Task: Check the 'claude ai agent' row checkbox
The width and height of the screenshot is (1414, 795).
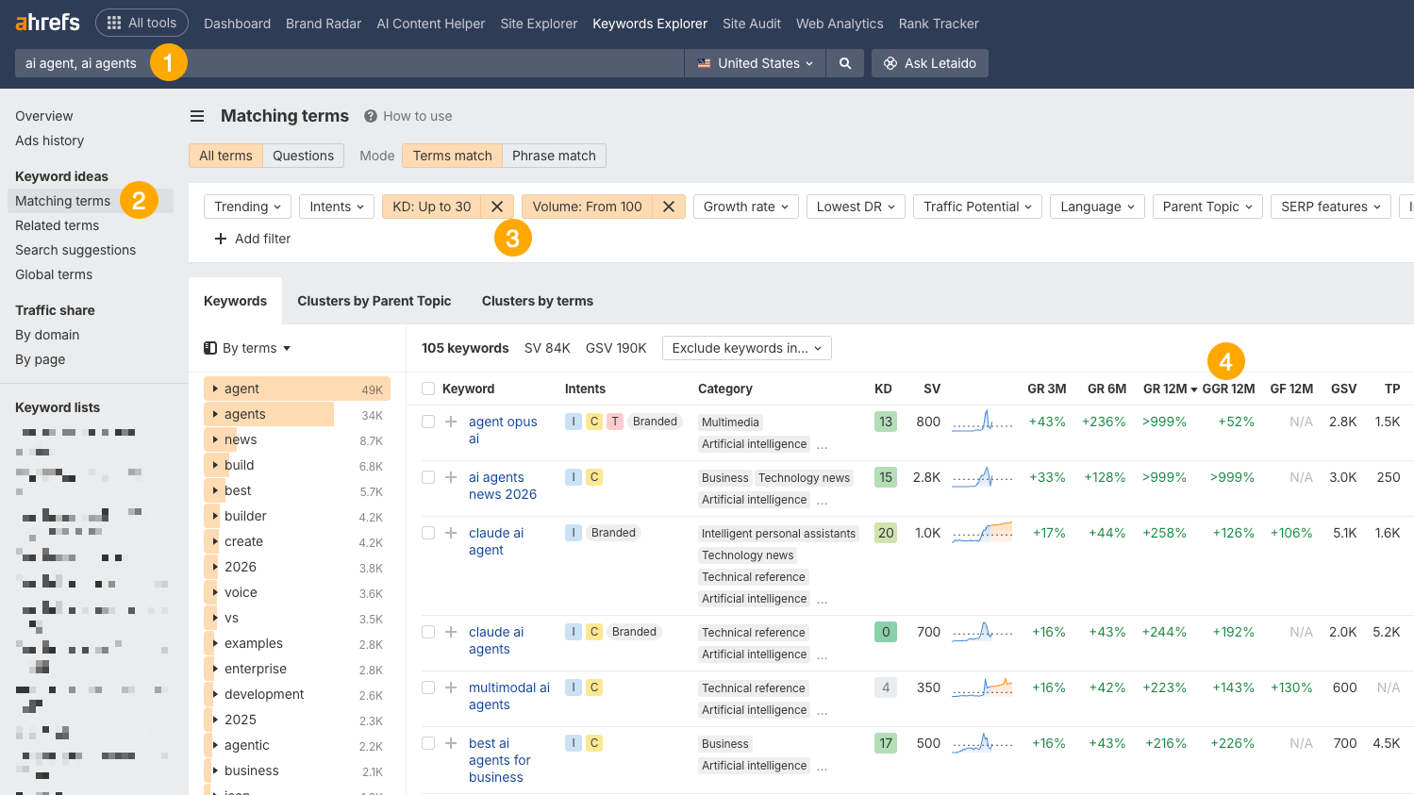Action: [428, 533]
